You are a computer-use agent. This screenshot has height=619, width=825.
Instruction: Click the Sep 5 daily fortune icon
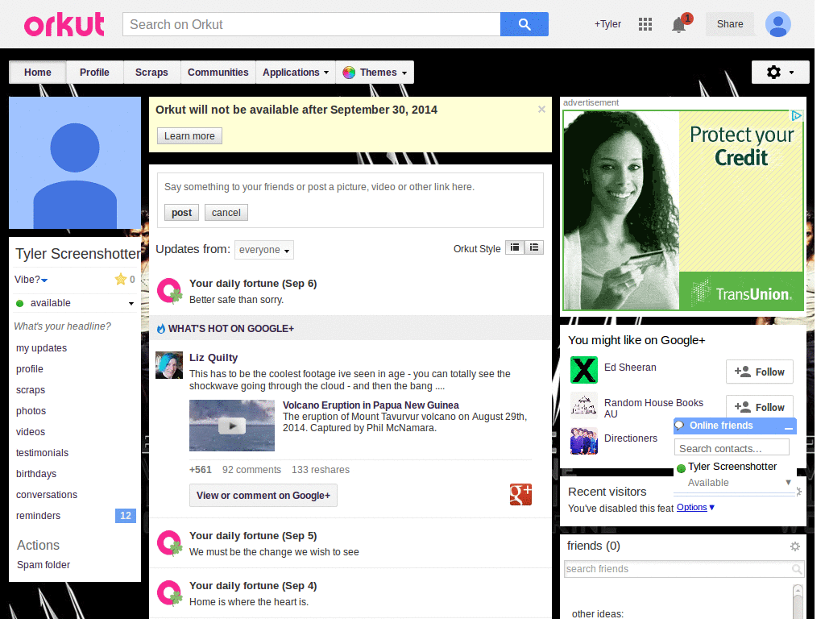[x=169, y=543]
